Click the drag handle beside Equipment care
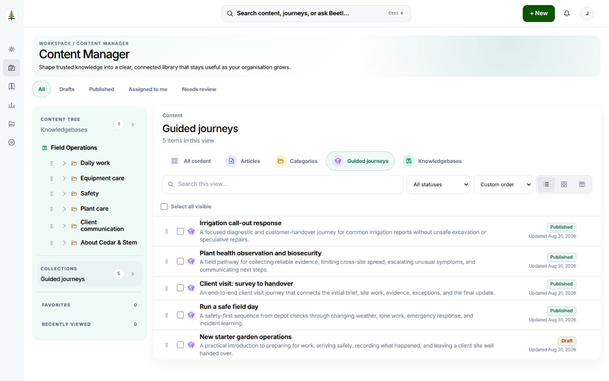 pyautogui.click(x=52, y=179)
